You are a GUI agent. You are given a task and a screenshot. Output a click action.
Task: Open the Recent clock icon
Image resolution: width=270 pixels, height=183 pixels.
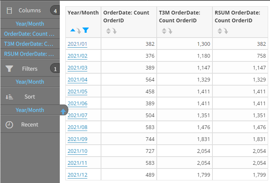click(9, 125)
